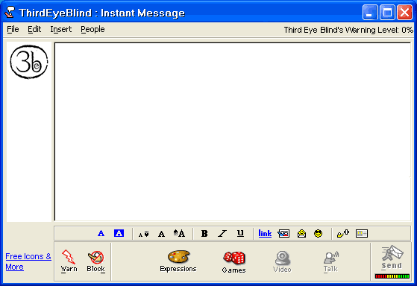Click the Warning Level 0% text

click(x=348, y=30)
